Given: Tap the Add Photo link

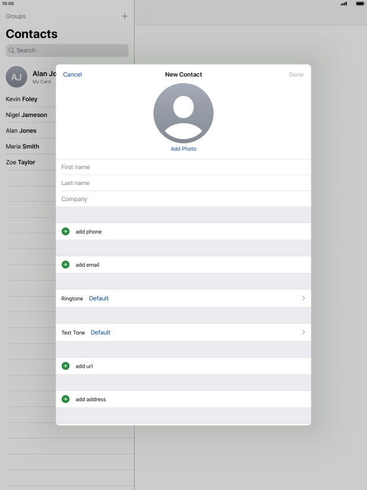Looking at the screenshot, I should click(183, 149).
